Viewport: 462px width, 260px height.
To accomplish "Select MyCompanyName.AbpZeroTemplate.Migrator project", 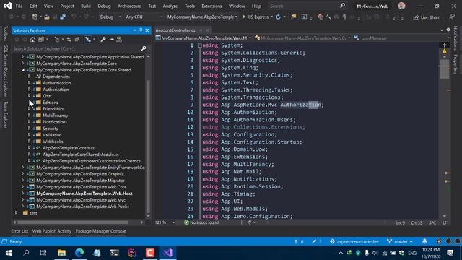I will tap(80, 181).
